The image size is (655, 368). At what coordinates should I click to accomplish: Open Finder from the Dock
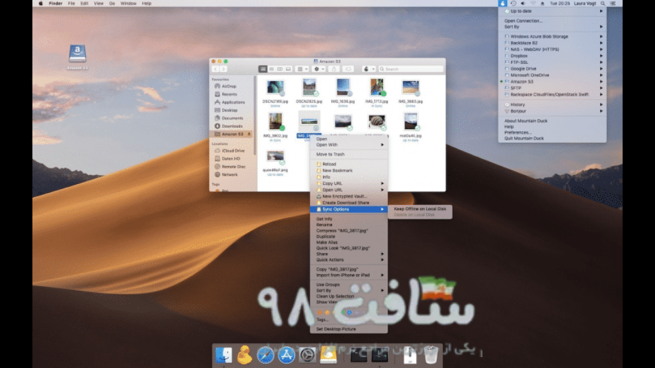click(x=223, y=355)
